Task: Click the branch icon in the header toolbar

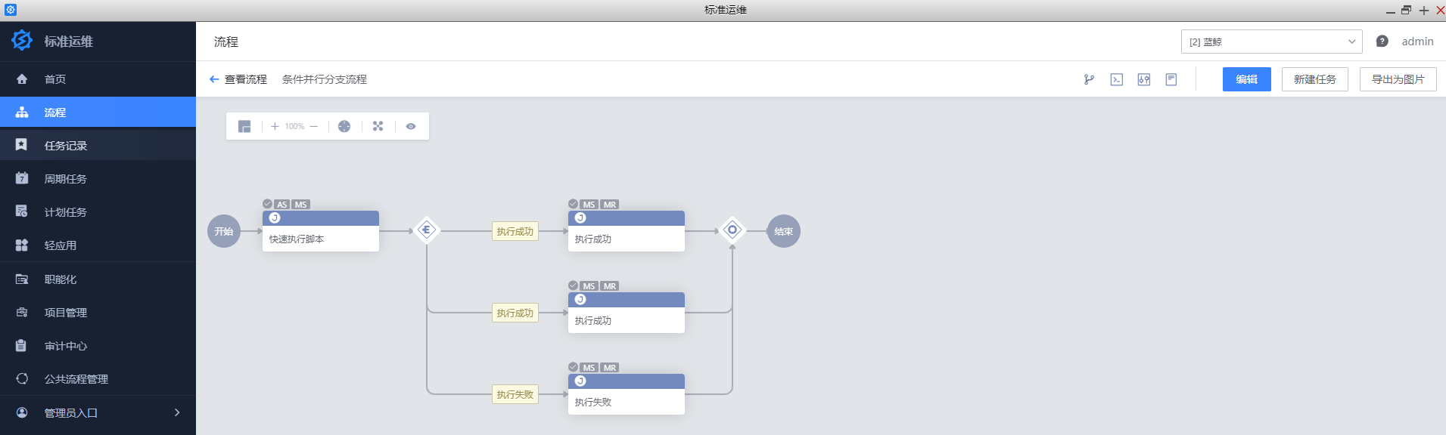Action: (1089, 79)
